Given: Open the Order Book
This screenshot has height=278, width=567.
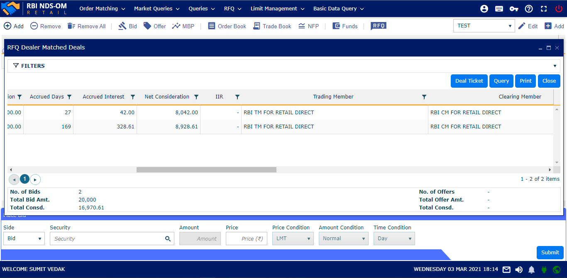Looking at the screenshot, I should 227,26.
